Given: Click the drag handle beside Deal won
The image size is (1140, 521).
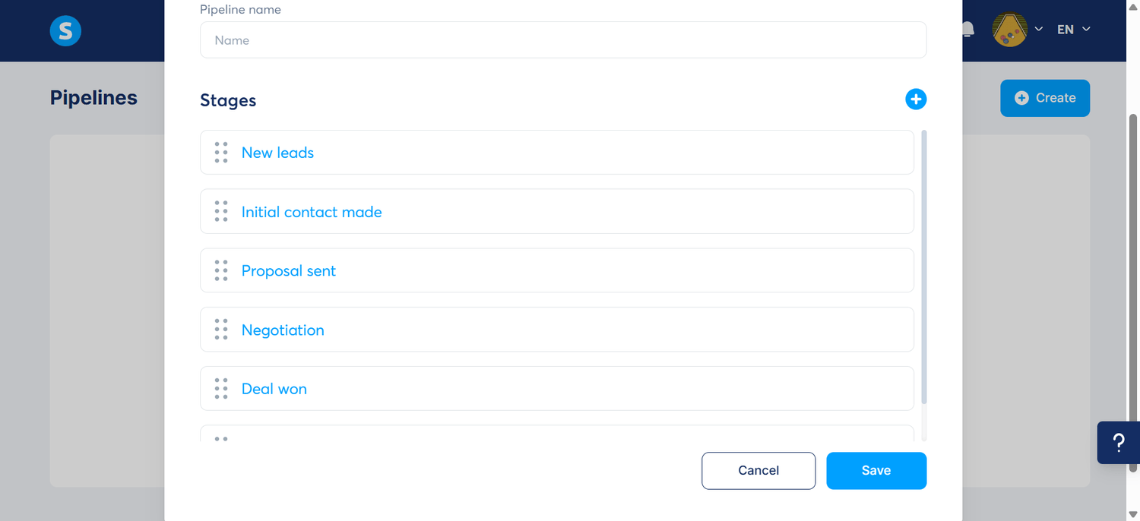Looking at the screenshot, I should coord(220,388).
